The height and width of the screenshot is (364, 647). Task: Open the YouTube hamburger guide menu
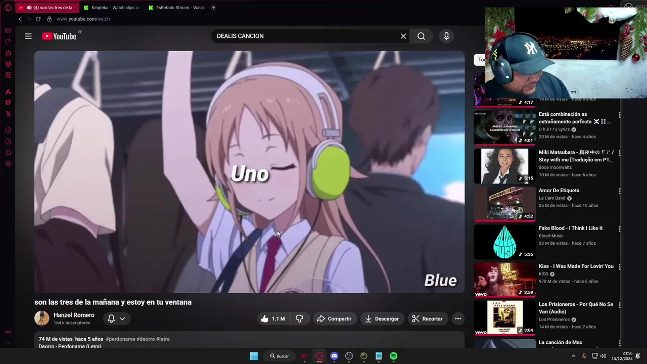pyautogui.click(x=28, y=36)
